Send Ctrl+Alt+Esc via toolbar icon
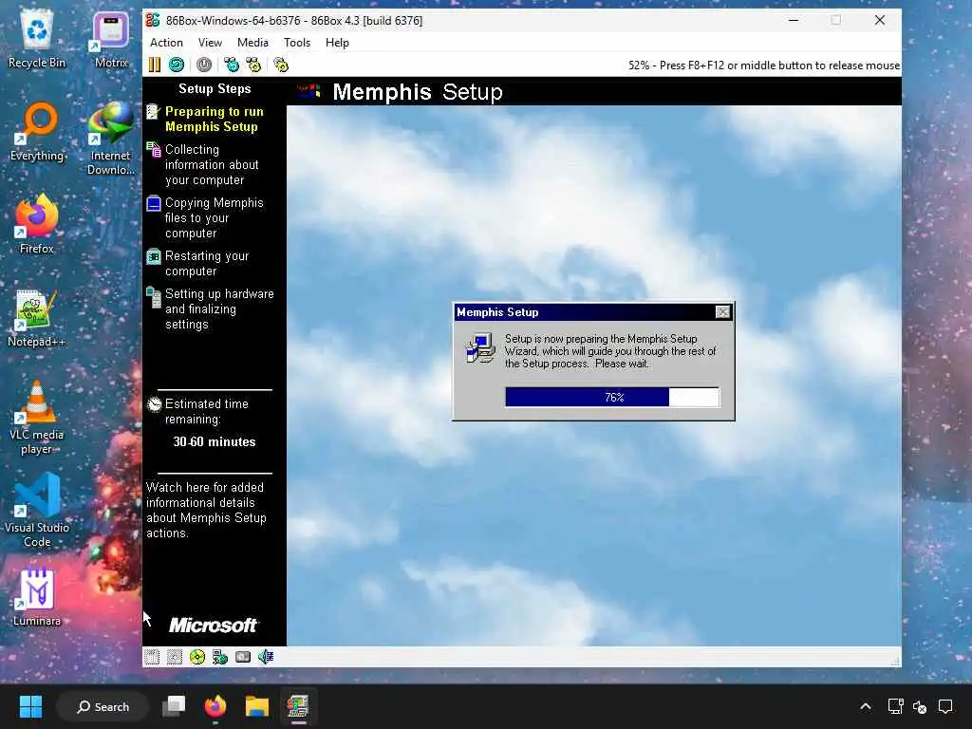 (253, 65)
